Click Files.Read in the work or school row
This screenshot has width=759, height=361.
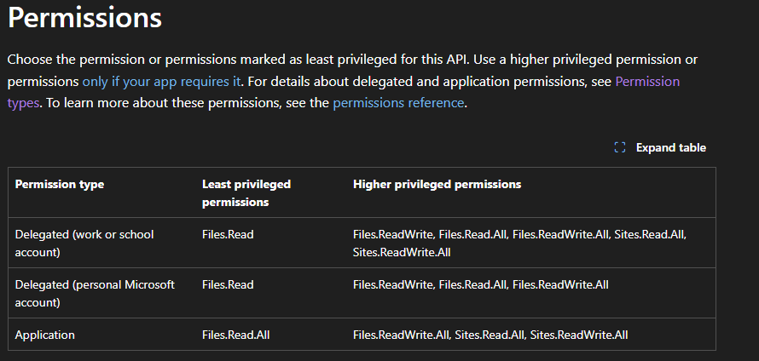coord(228,234)
